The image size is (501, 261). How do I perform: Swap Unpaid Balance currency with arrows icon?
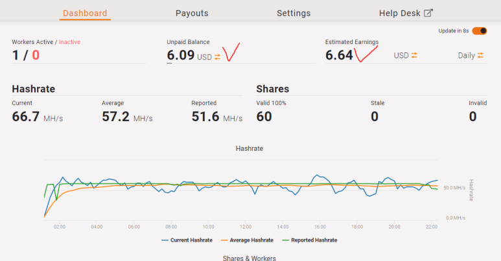tap(217, 57)
